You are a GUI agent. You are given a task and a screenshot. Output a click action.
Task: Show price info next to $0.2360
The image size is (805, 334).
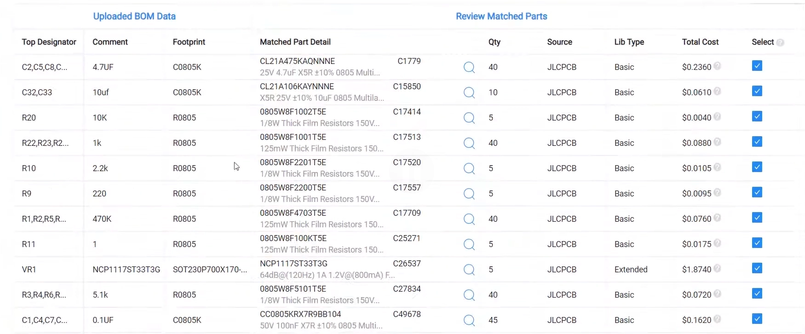[717, 66]
